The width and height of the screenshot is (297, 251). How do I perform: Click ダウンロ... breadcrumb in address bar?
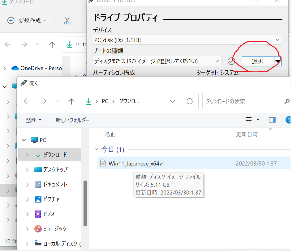(x=129, y=101)
